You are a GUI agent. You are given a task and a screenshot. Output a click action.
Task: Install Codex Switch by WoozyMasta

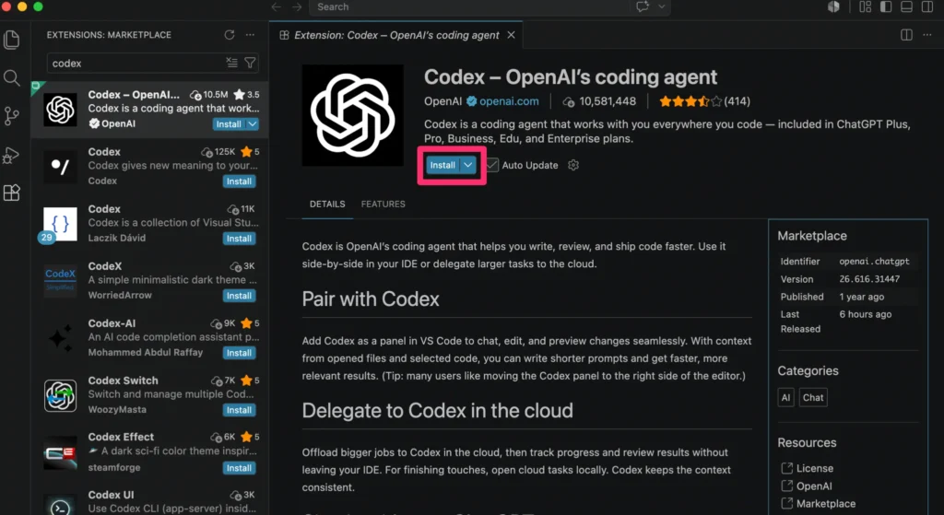[x=239, y=410]
